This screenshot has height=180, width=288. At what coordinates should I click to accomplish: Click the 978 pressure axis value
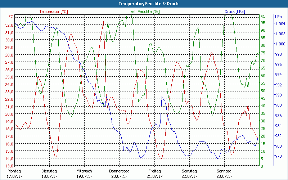pos(279,156)
